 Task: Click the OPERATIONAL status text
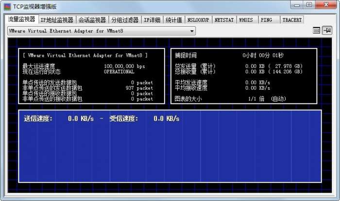click(119, 71)
